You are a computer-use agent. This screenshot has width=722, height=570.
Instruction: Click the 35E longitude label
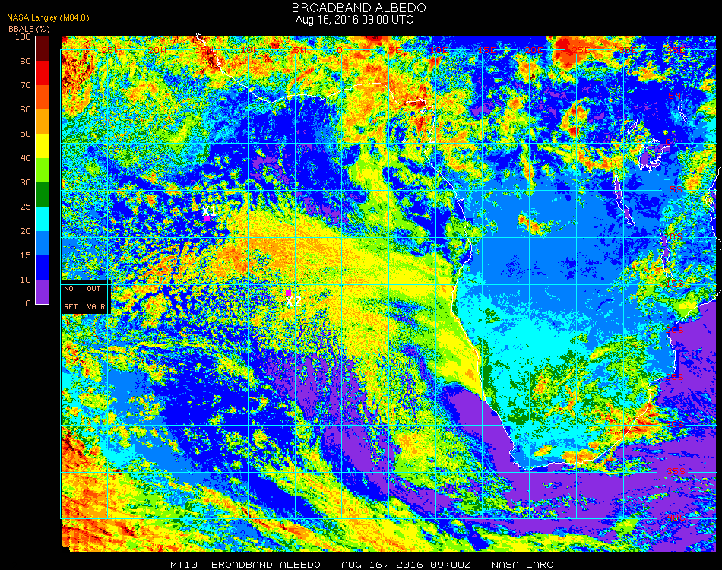pos(676,50)
